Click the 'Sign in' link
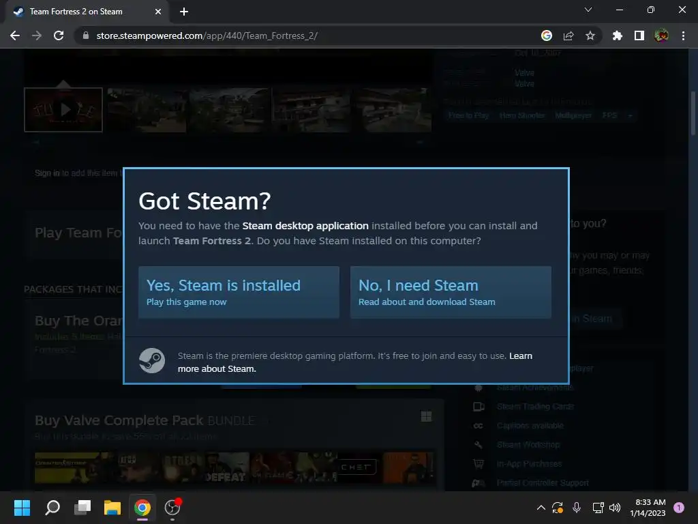Image resolution: width=698 pixels, height=524 pixels. pyautogui.click(x=47, y=173)
